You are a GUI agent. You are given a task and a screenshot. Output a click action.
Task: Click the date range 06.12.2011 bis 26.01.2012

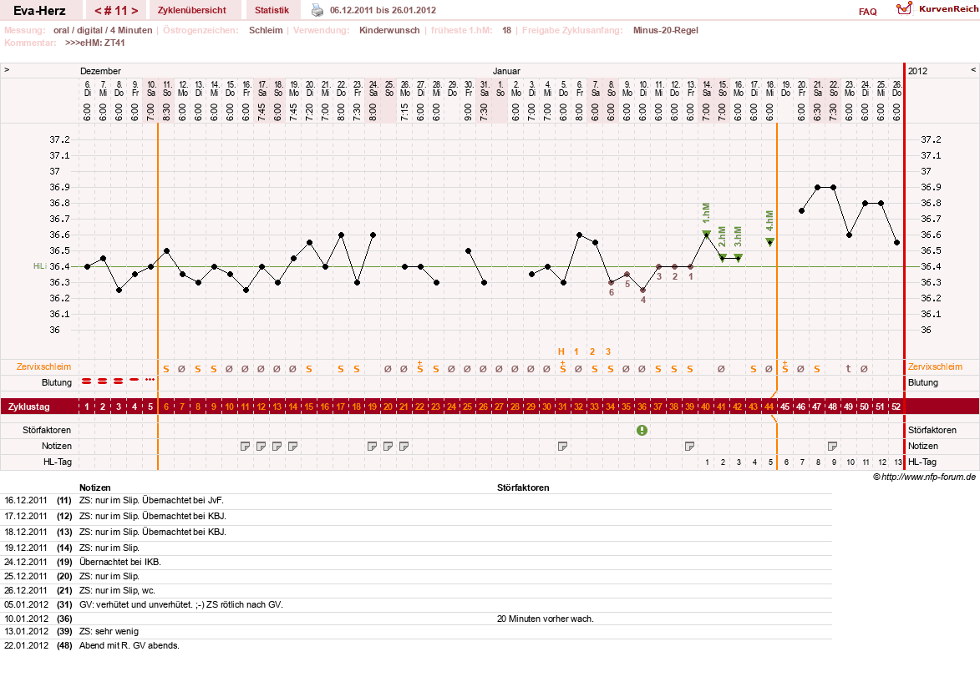tap(383, 10)
